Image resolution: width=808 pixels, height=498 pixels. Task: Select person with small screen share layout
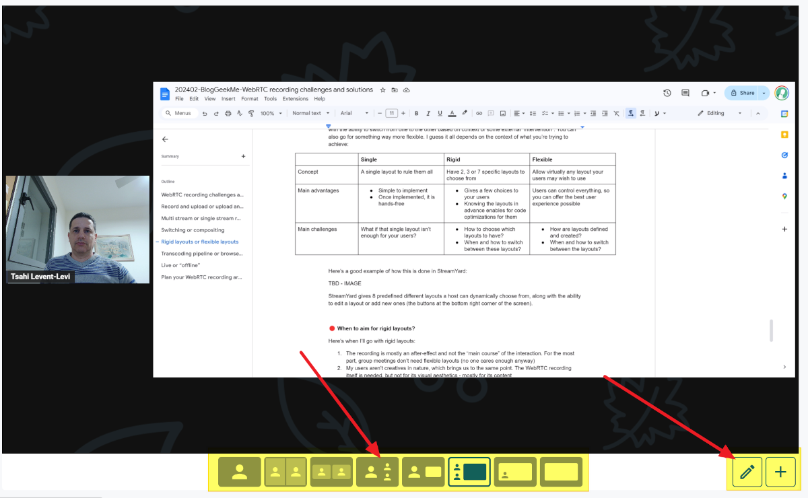pyautogui.click(x=423, y=472)
